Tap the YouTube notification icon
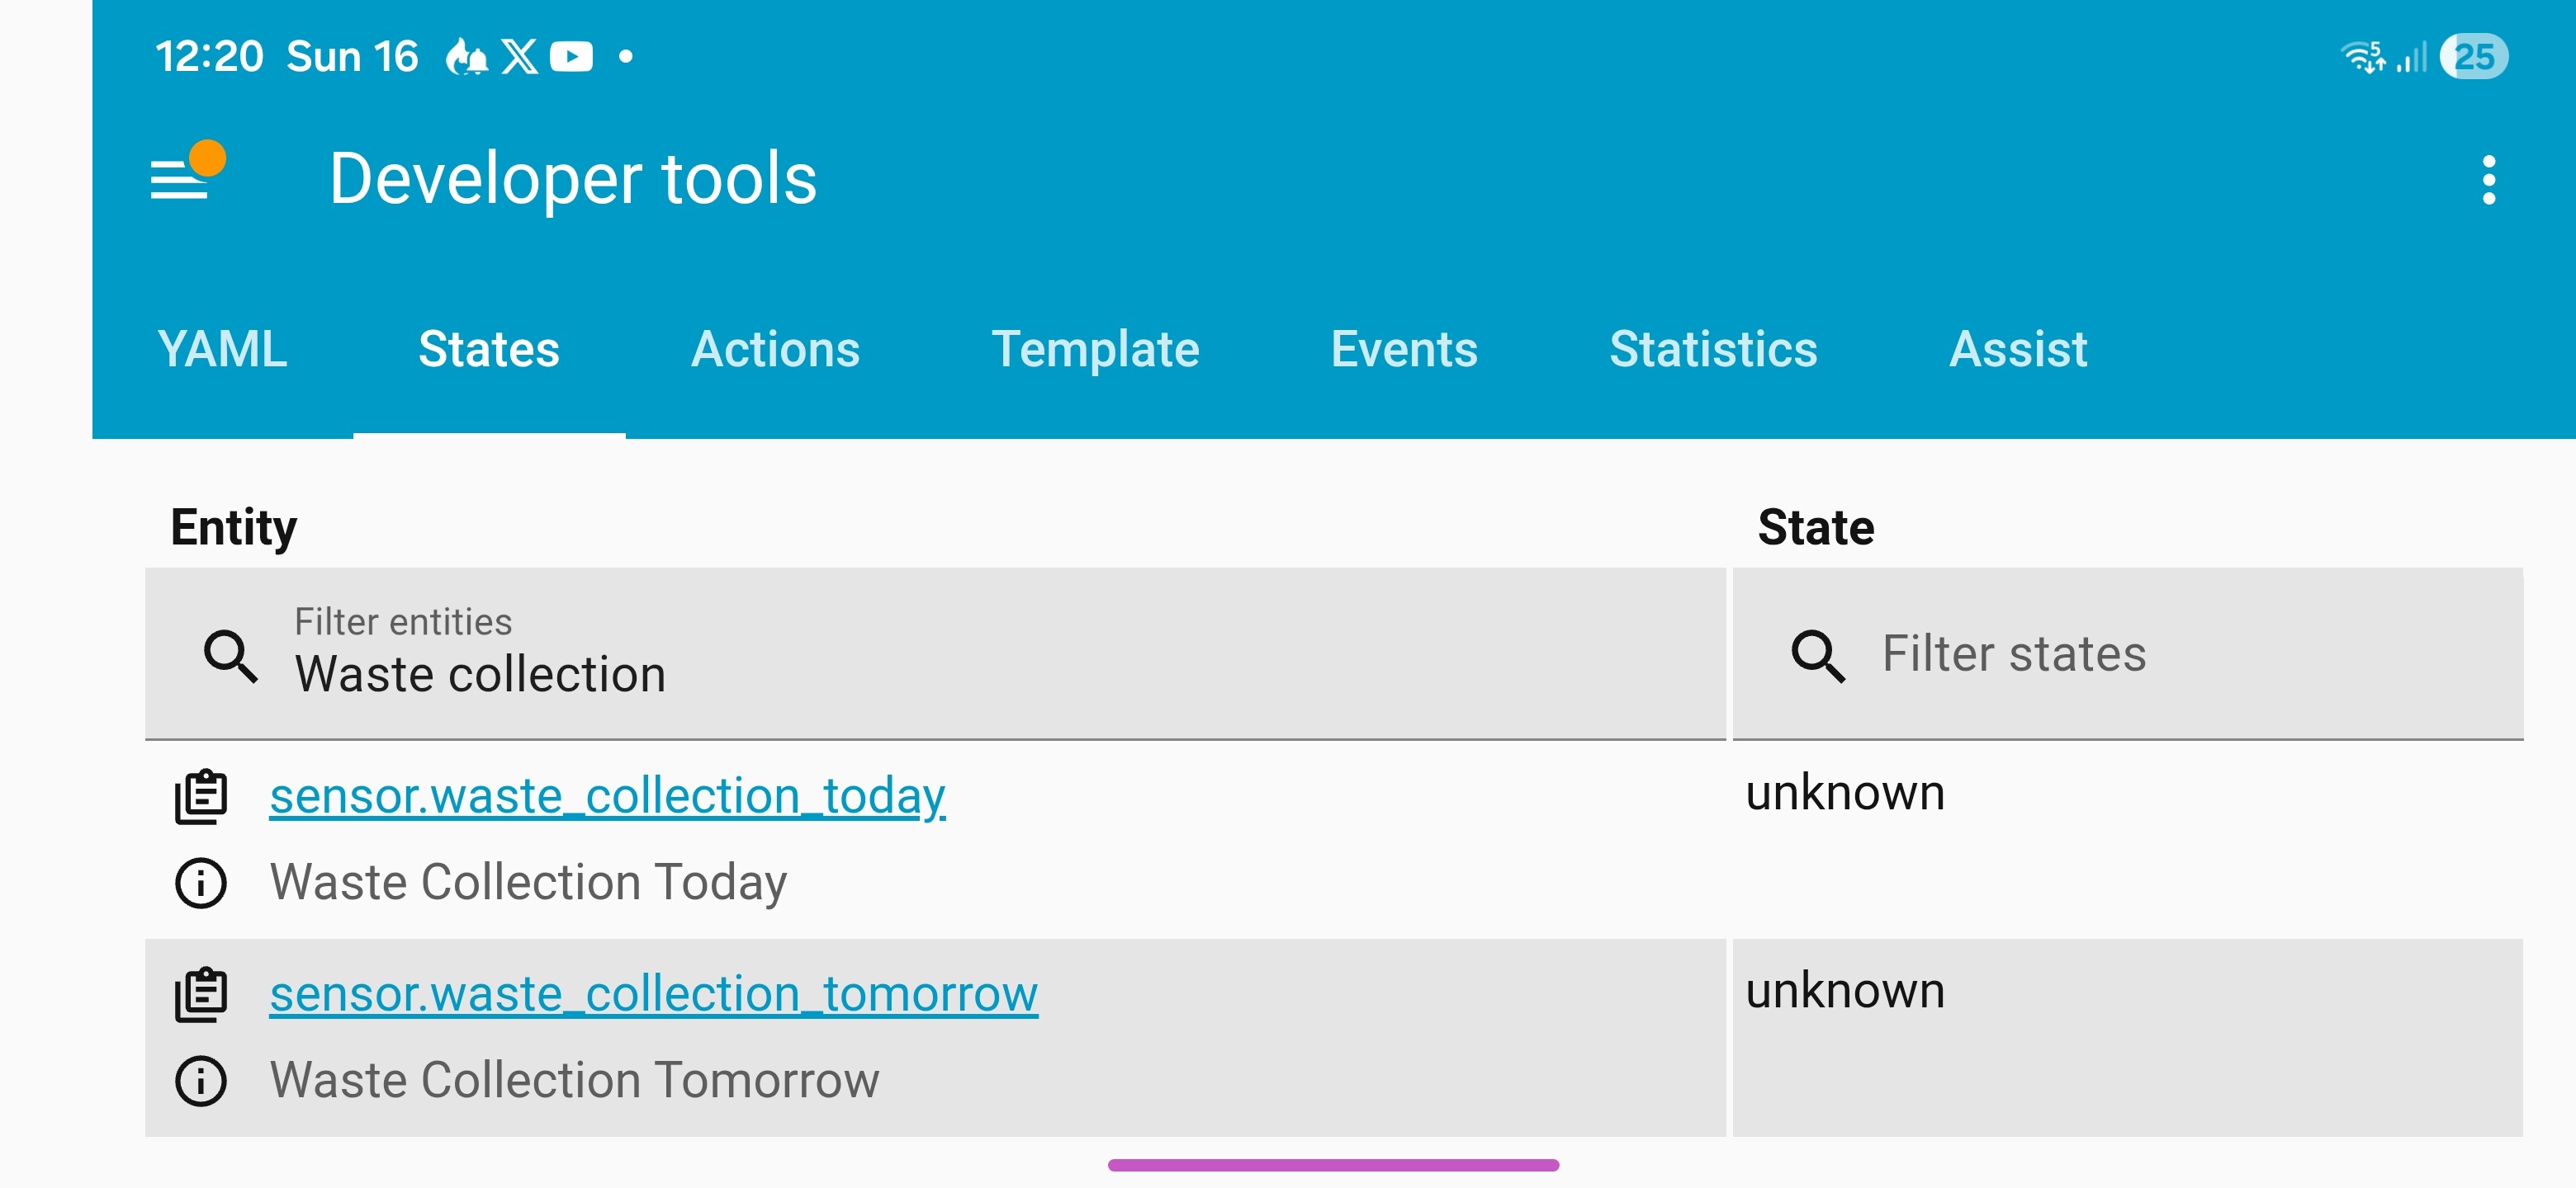Screen dimensions: 2576x1188 (571, 57)
